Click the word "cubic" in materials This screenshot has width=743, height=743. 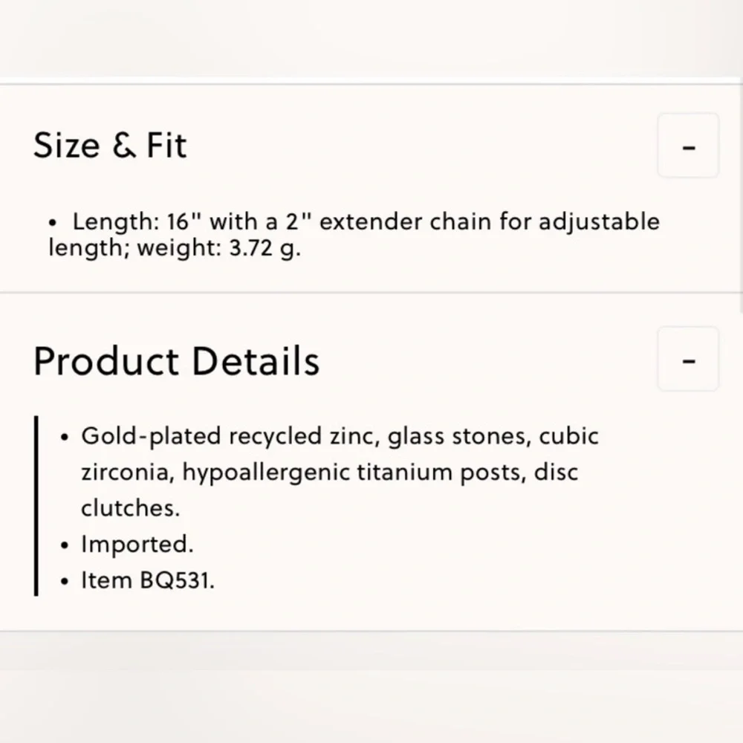click(x=569, y=435)
